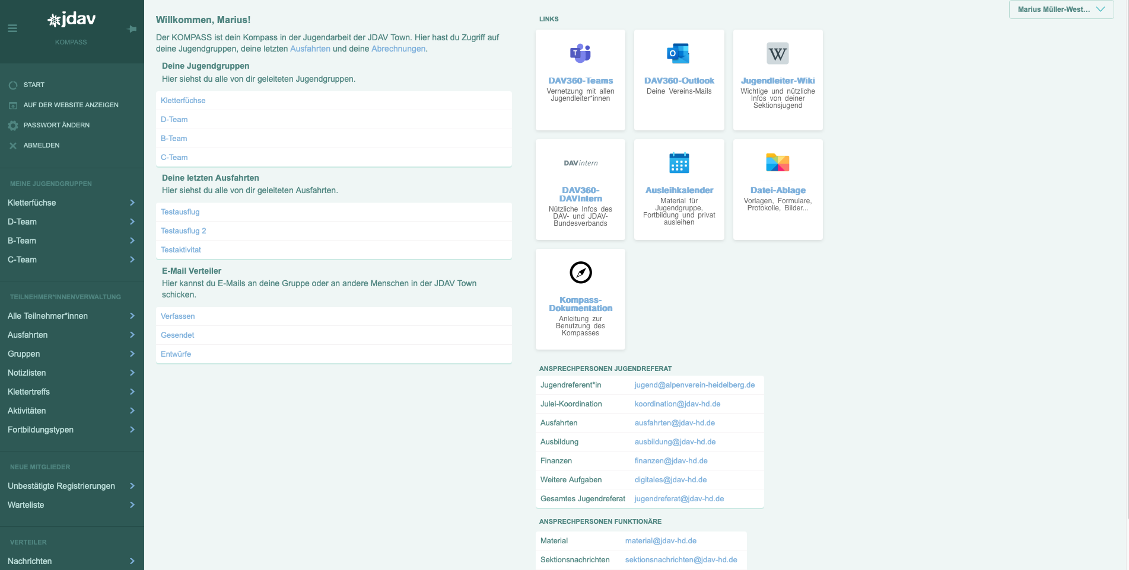Click the DAVintern logo tile
1129x570 pixels.
click(x=580, y=163)
